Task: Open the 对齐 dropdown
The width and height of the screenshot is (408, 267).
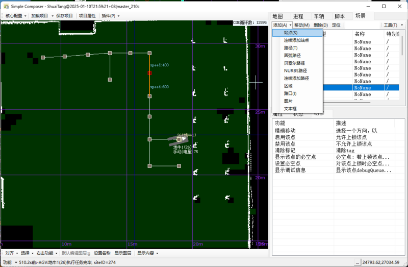Action: pos(12,253)
